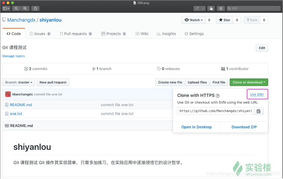Click the people icon beside 1 contributor
The height and width of the screenshot is (179, 283).
click(x=223, y=69)
